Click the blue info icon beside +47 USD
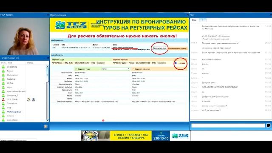272x153 pixels. [176, 63]
